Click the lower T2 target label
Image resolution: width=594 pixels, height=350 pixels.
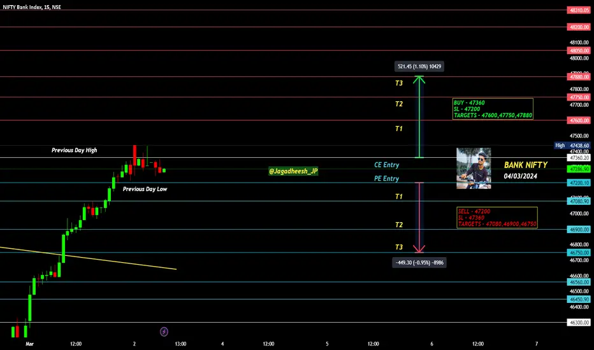[x=399, y=225]
